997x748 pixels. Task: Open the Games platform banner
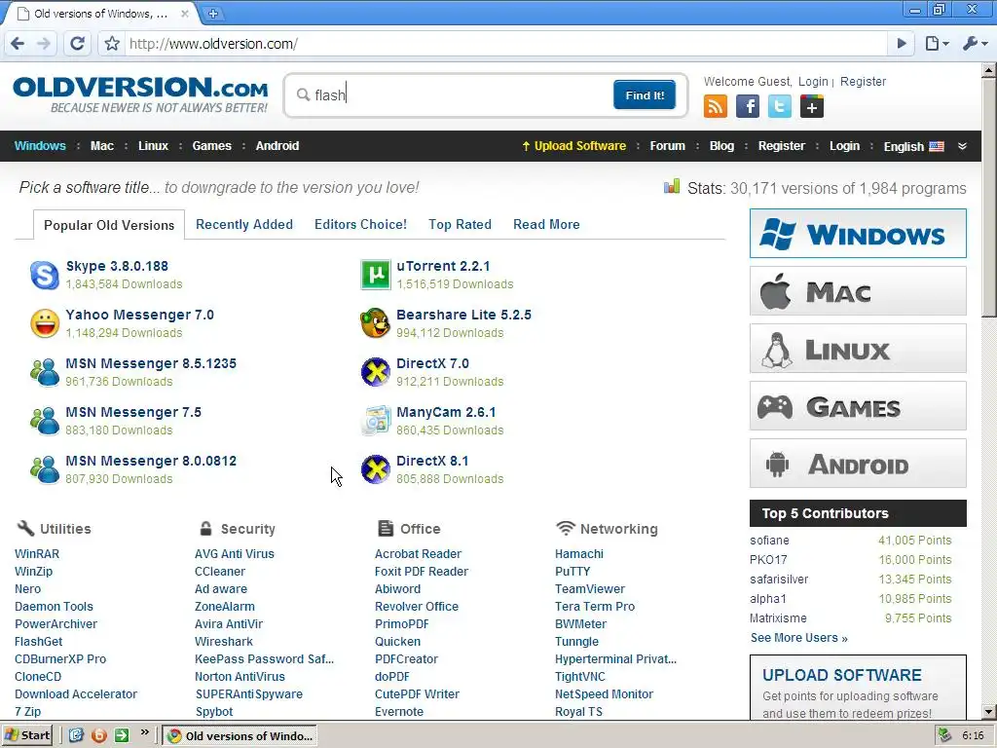tap(858, 406)
